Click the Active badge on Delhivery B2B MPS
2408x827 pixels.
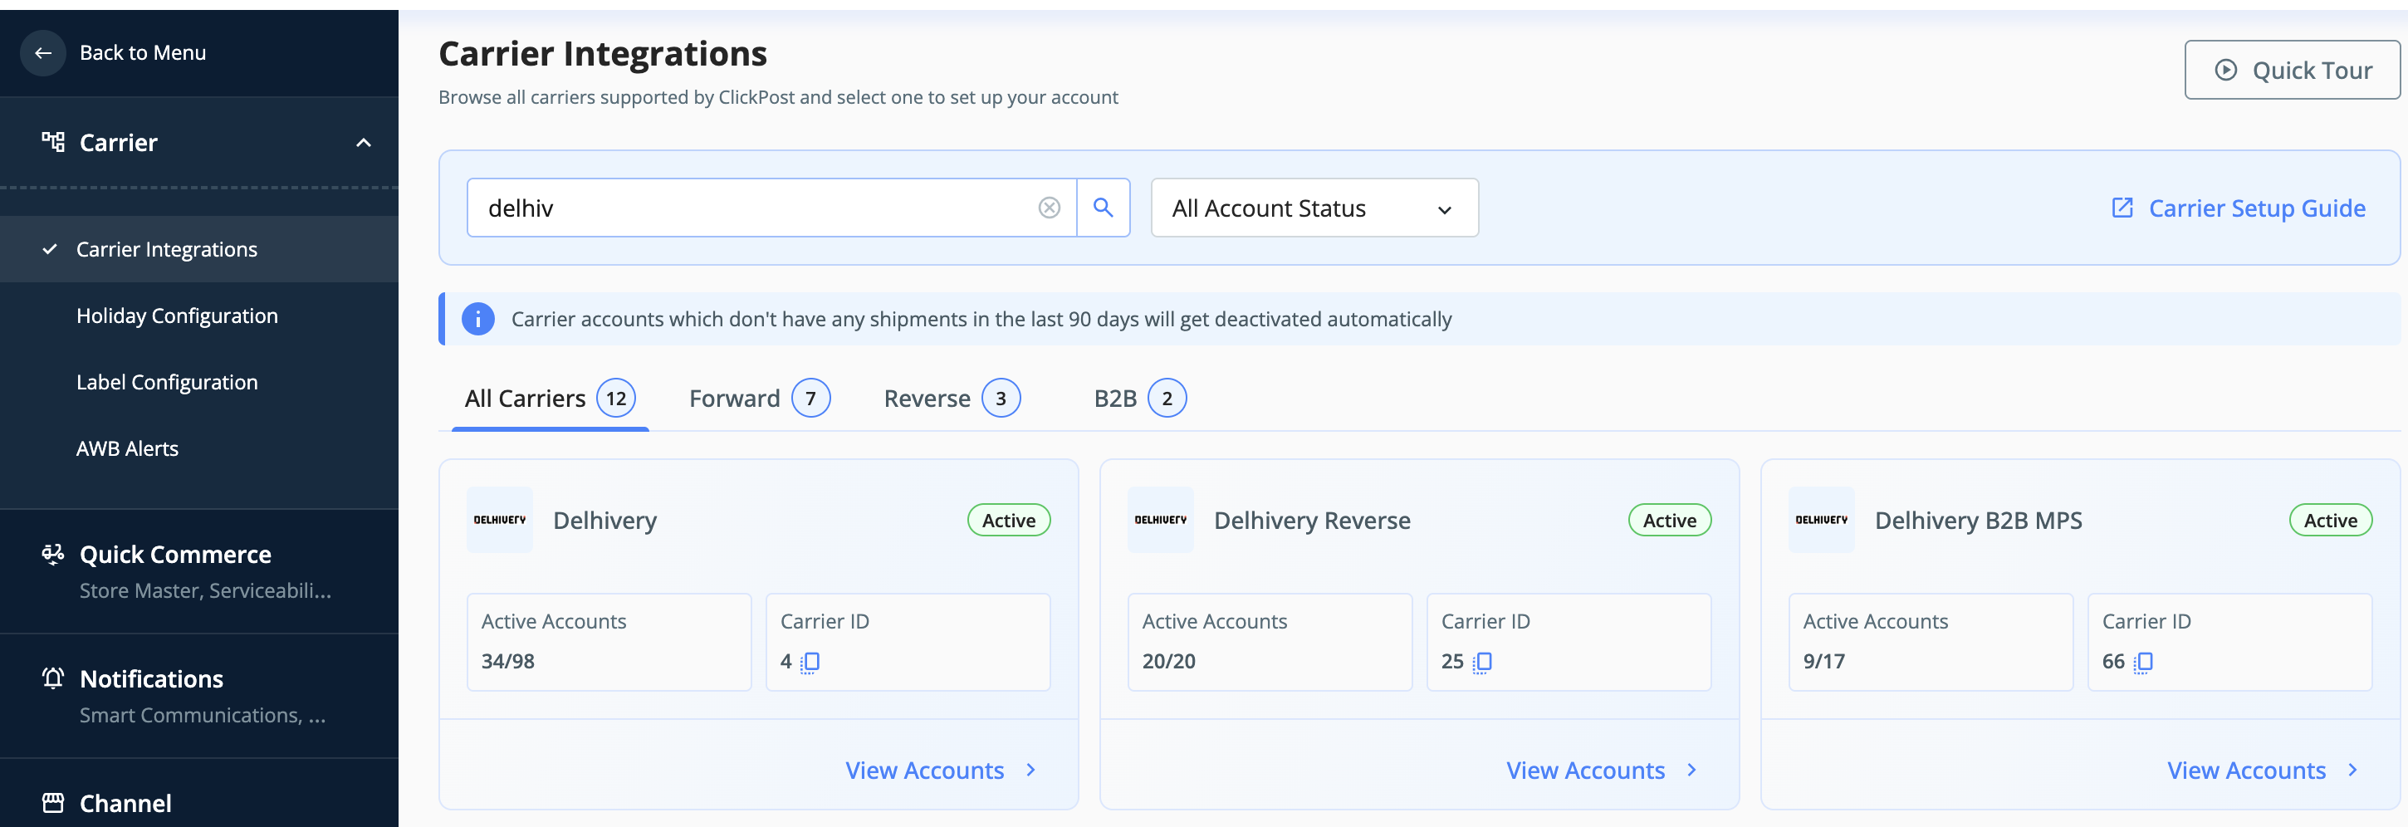[2331, 520]
